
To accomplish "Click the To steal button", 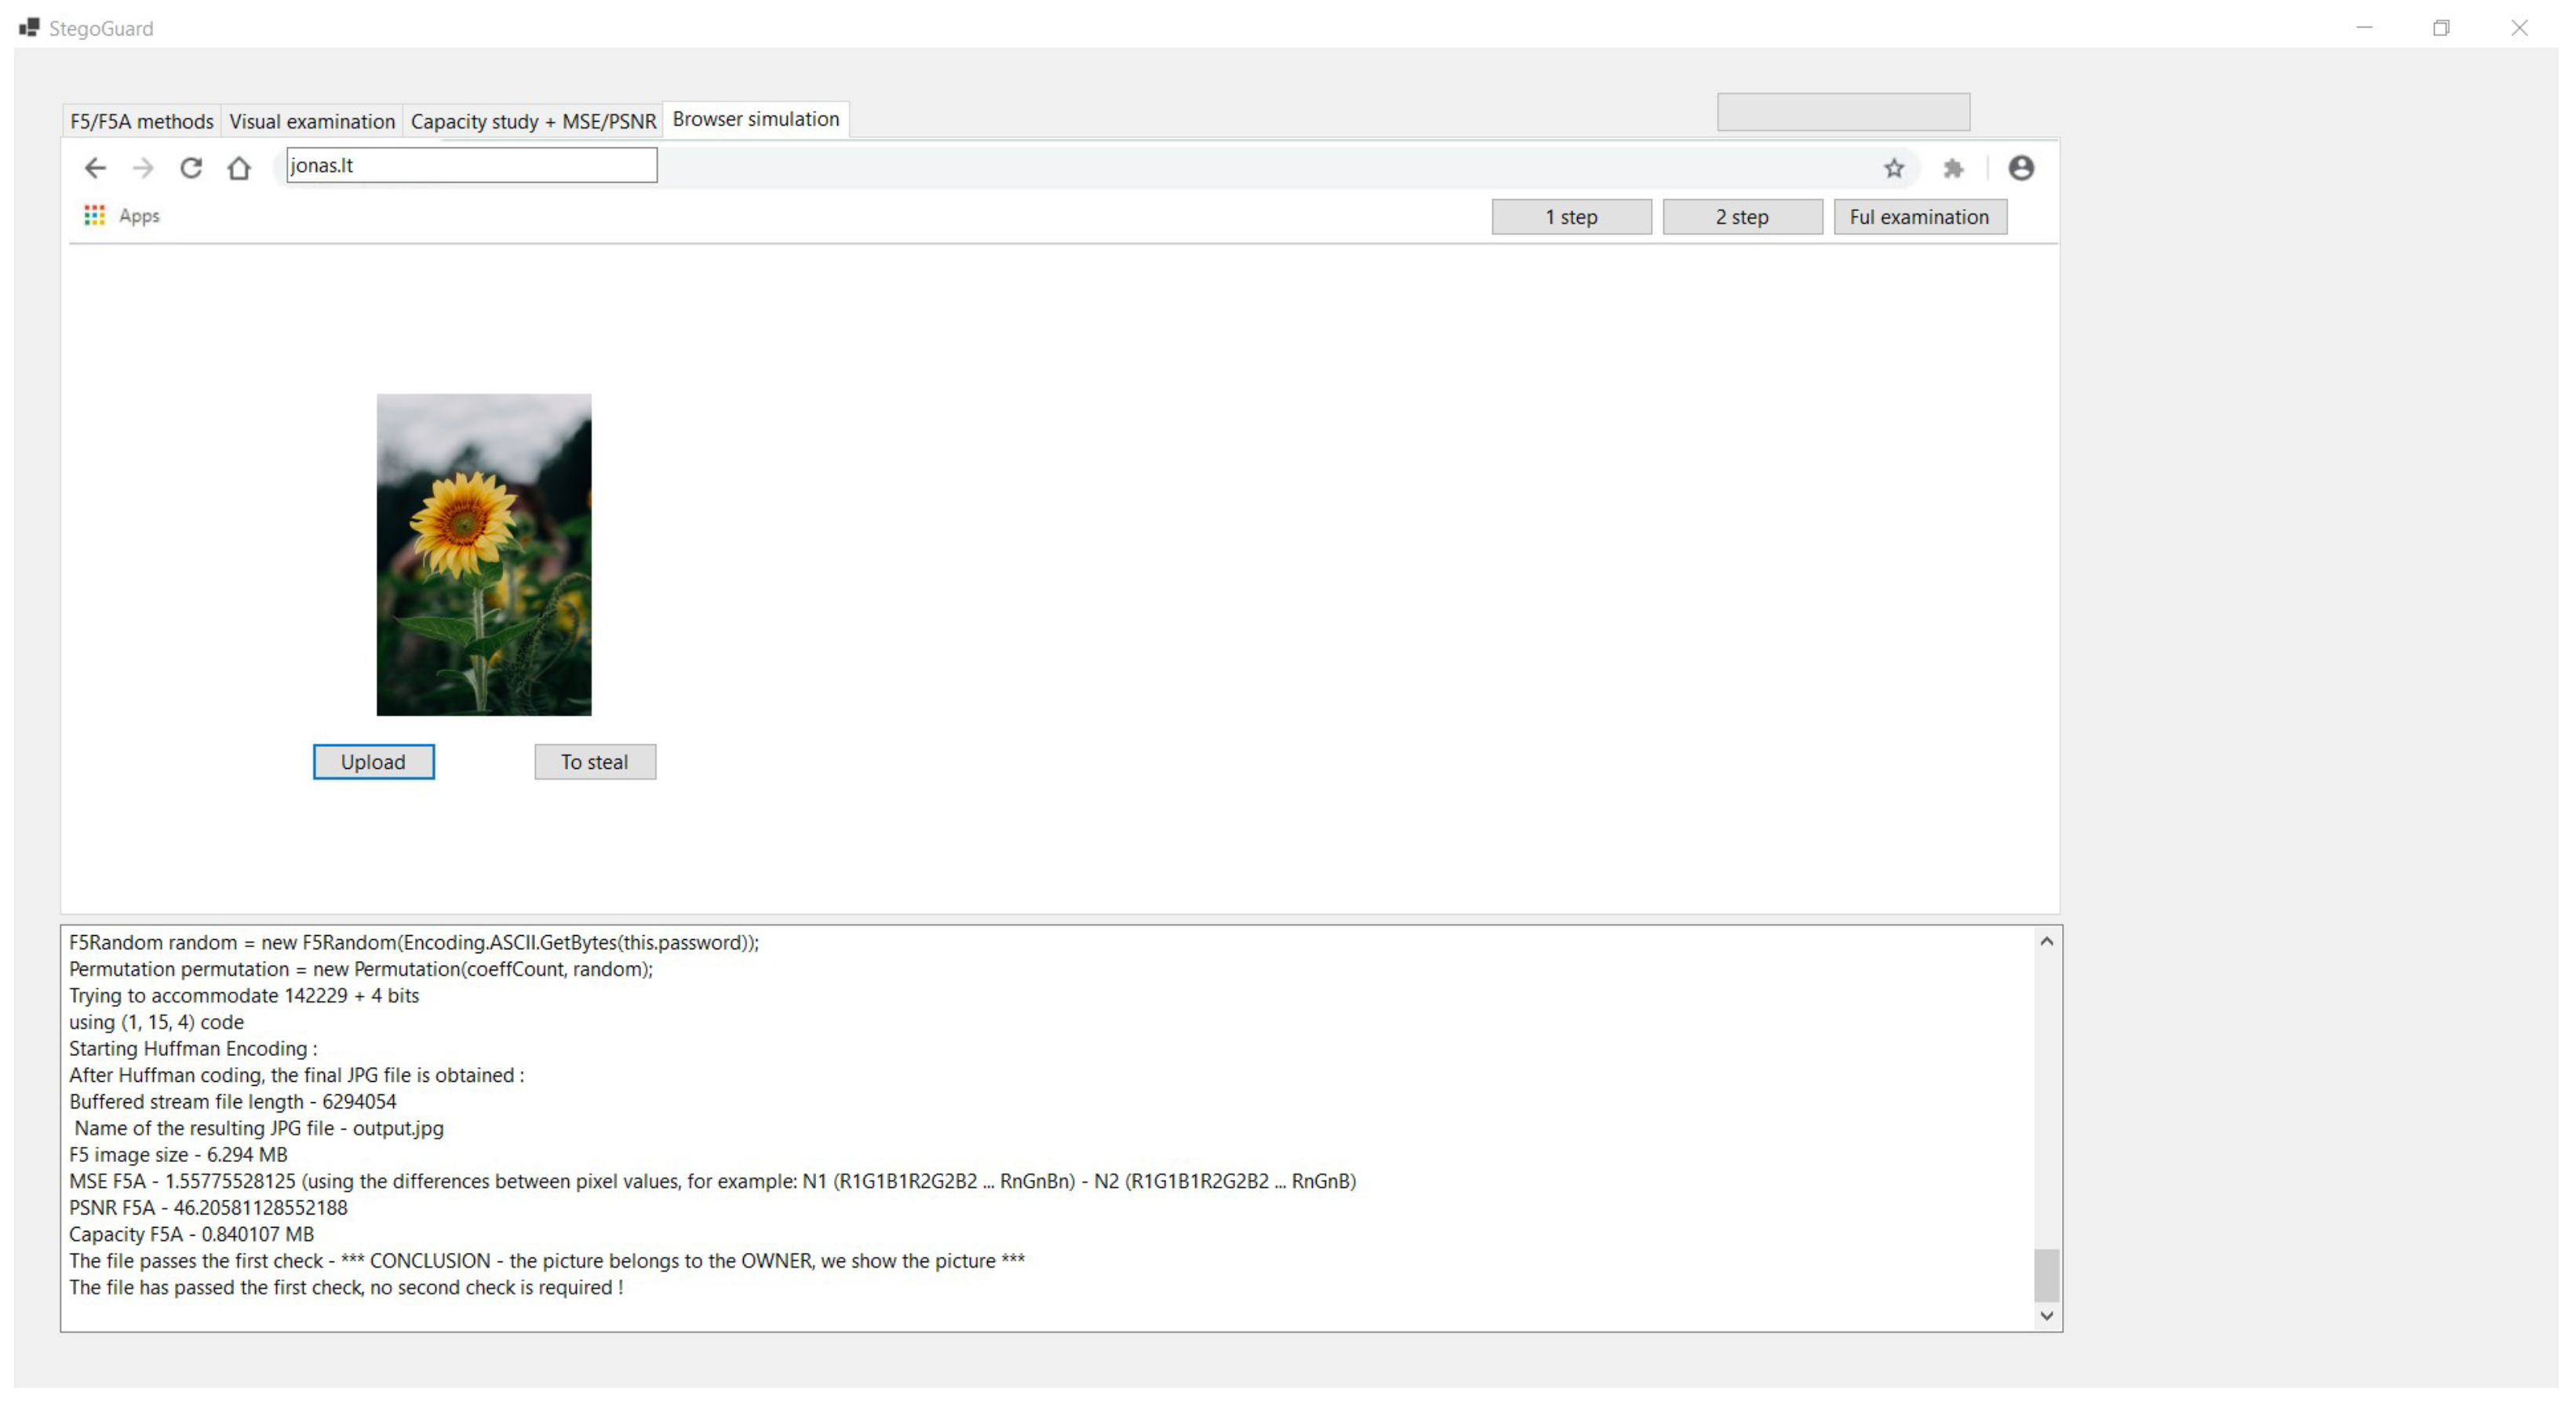I will [595, 762].
